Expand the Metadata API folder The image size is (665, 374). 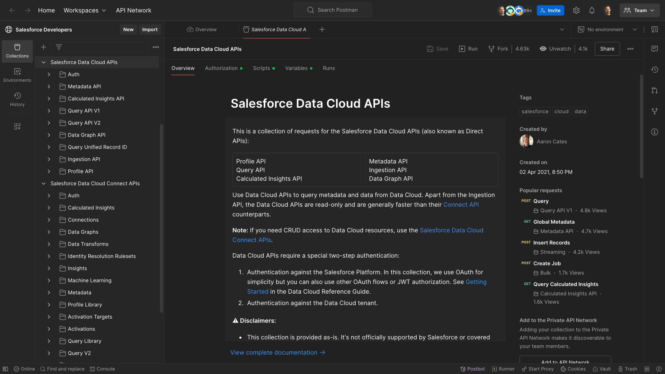[x=49, y=87]
